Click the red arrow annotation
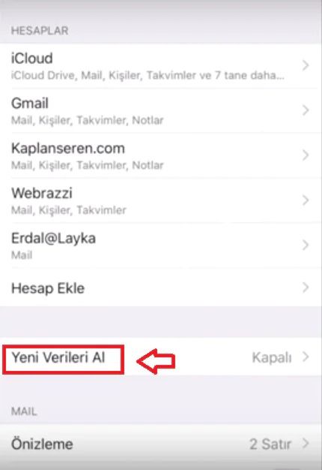Viewport: 322px width, 470px height. tap(156, 361)
